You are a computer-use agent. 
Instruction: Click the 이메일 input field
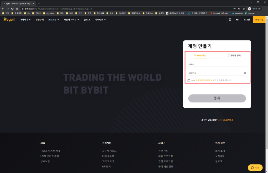pyautogui.click(x=217, y=64)
